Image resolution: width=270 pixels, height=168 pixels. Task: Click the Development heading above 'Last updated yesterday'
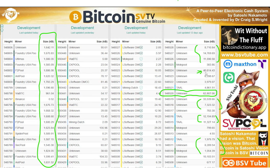83,28
